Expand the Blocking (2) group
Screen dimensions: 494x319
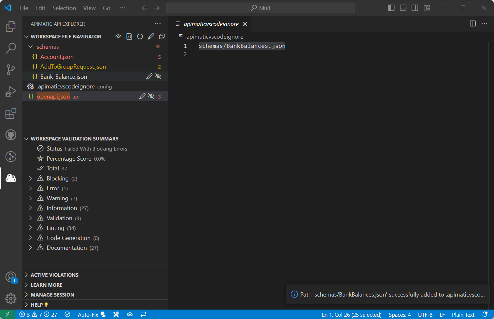30,178
